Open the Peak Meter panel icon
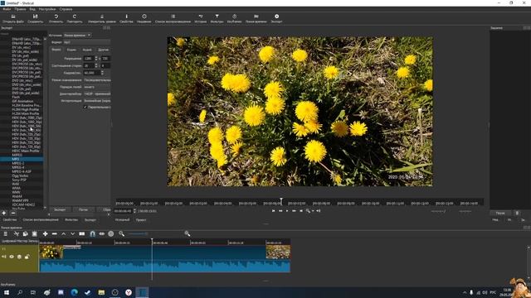 point(101,17)
